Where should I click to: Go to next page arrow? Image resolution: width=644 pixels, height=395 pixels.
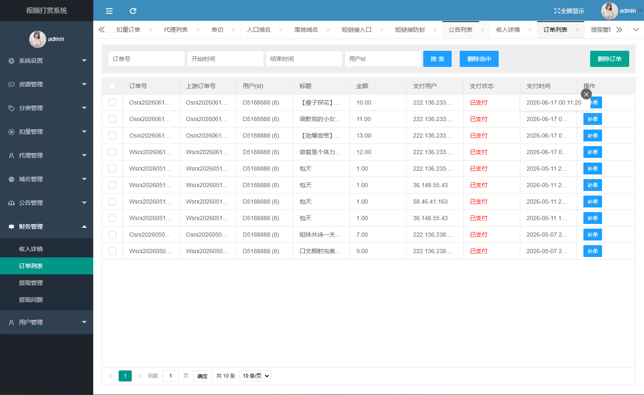[139, 376]
